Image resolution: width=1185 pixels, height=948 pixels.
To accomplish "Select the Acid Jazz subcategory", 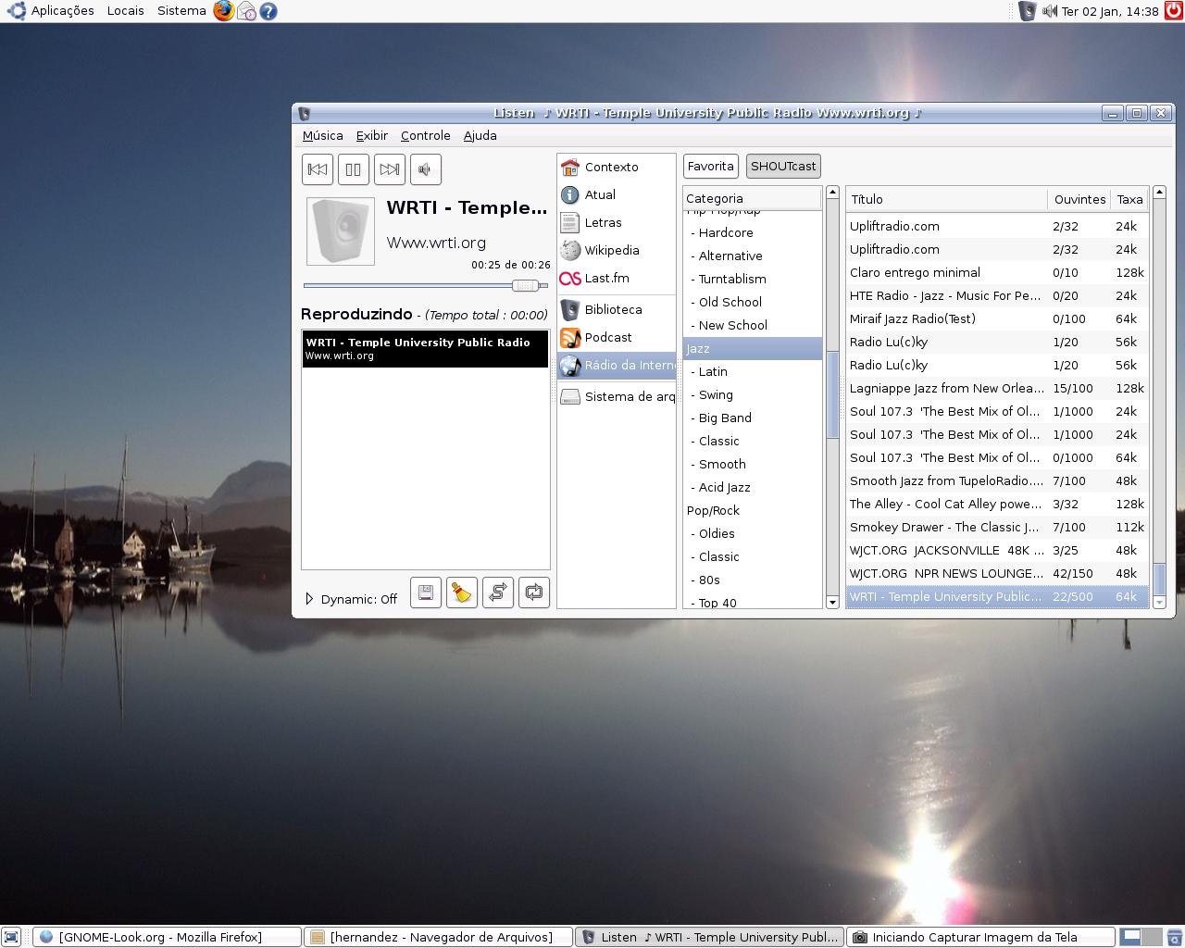I will click(753, 487).
